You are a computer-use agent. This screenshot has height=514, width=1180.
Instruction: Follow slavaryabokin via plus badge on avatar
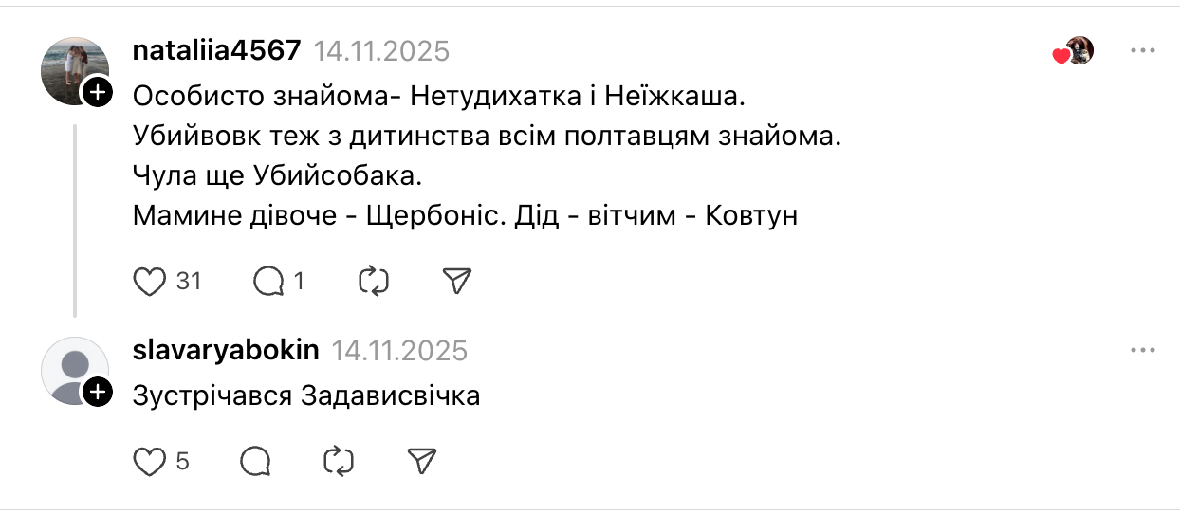click(x=98, y=392)
